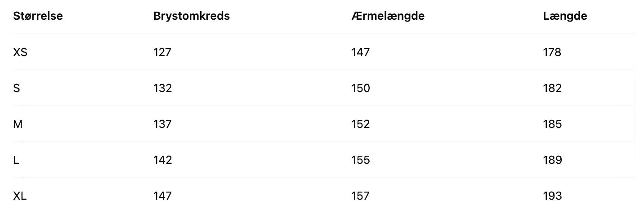This screenshot has height=219, width=644.
Task: Click Brystomkreds value 127 for XS
Action: [x=162, y=53]
